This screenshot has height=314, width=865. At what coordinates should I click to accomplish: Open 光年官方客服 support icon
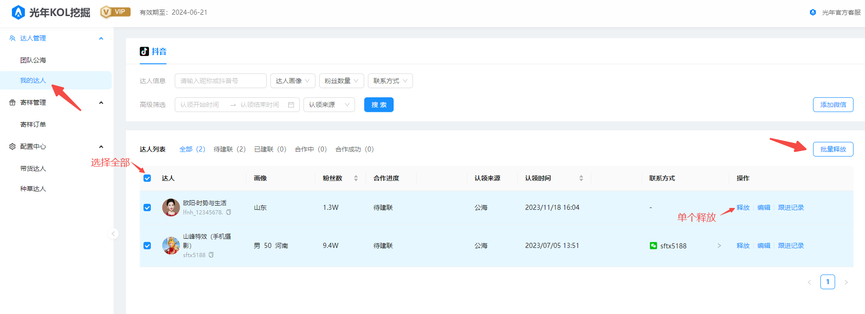pos(813,12)
